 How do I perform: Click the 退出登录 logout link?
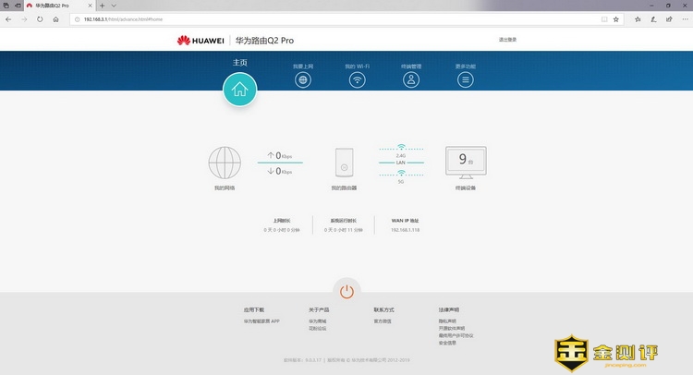507,40
